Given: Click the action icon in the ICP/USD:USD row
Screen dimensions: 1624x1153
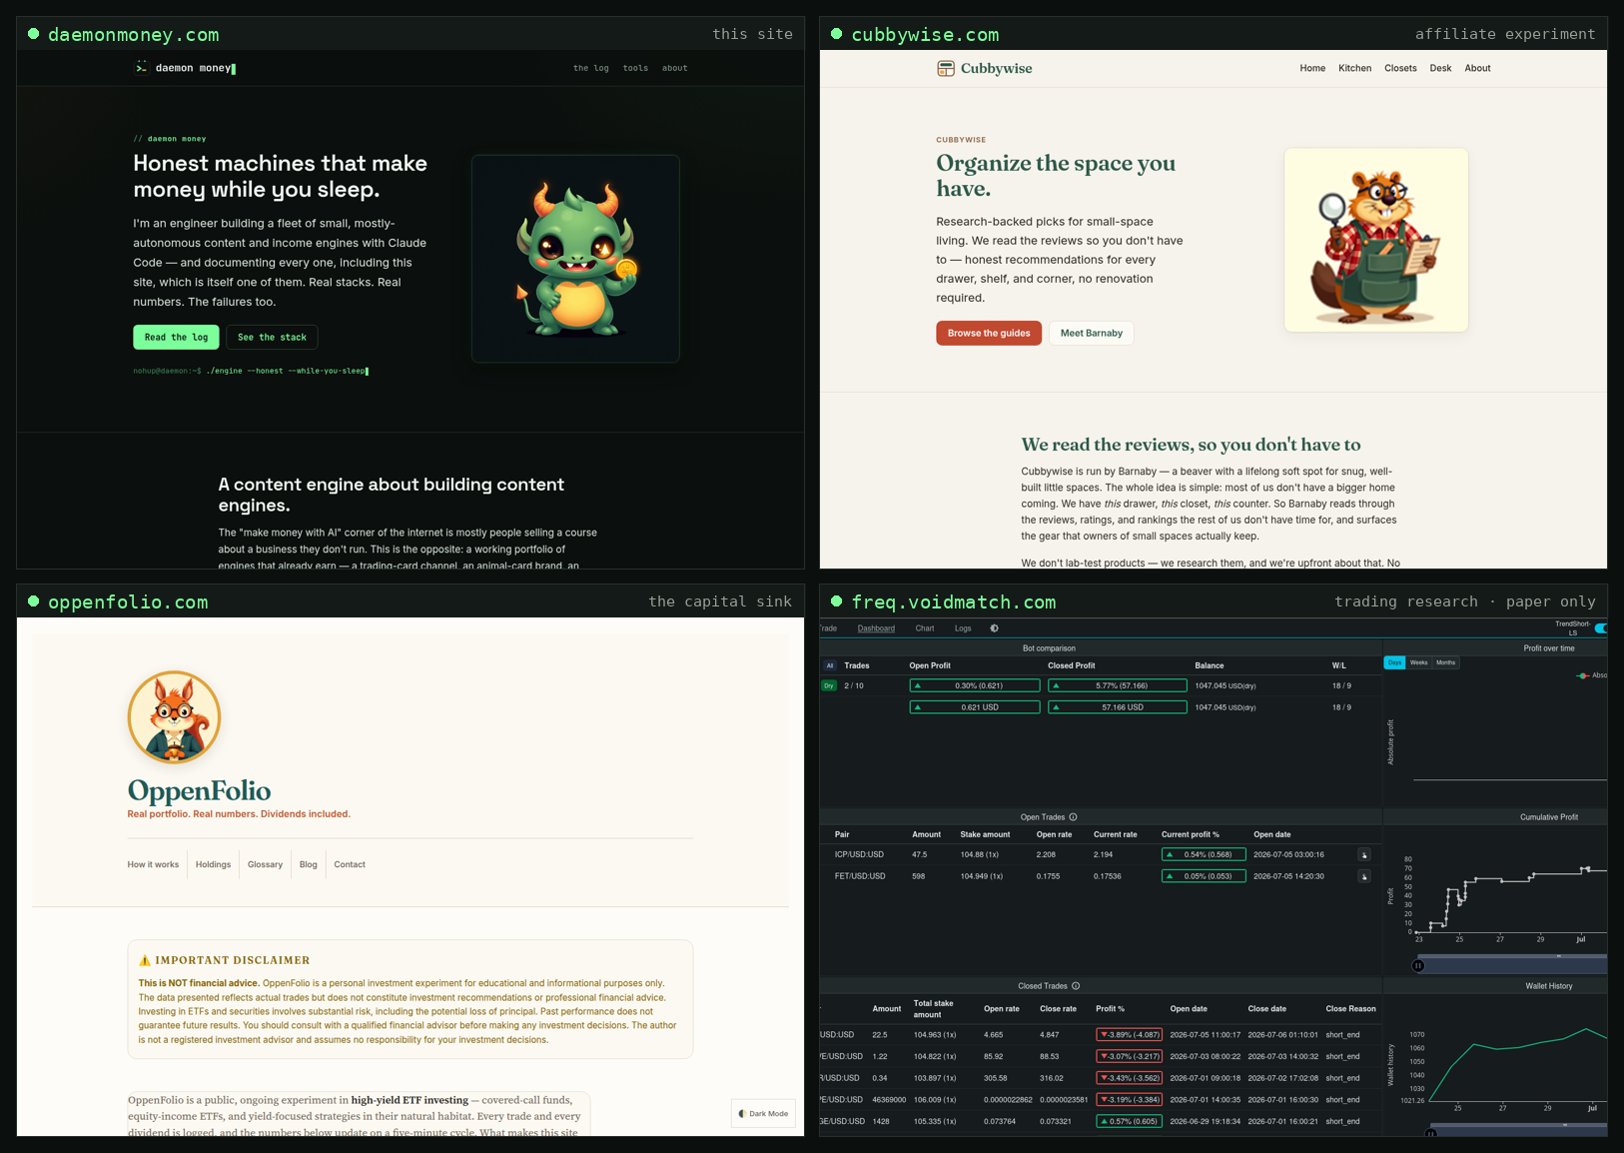Looking at the screenshot, I should tap(1364, 854).
